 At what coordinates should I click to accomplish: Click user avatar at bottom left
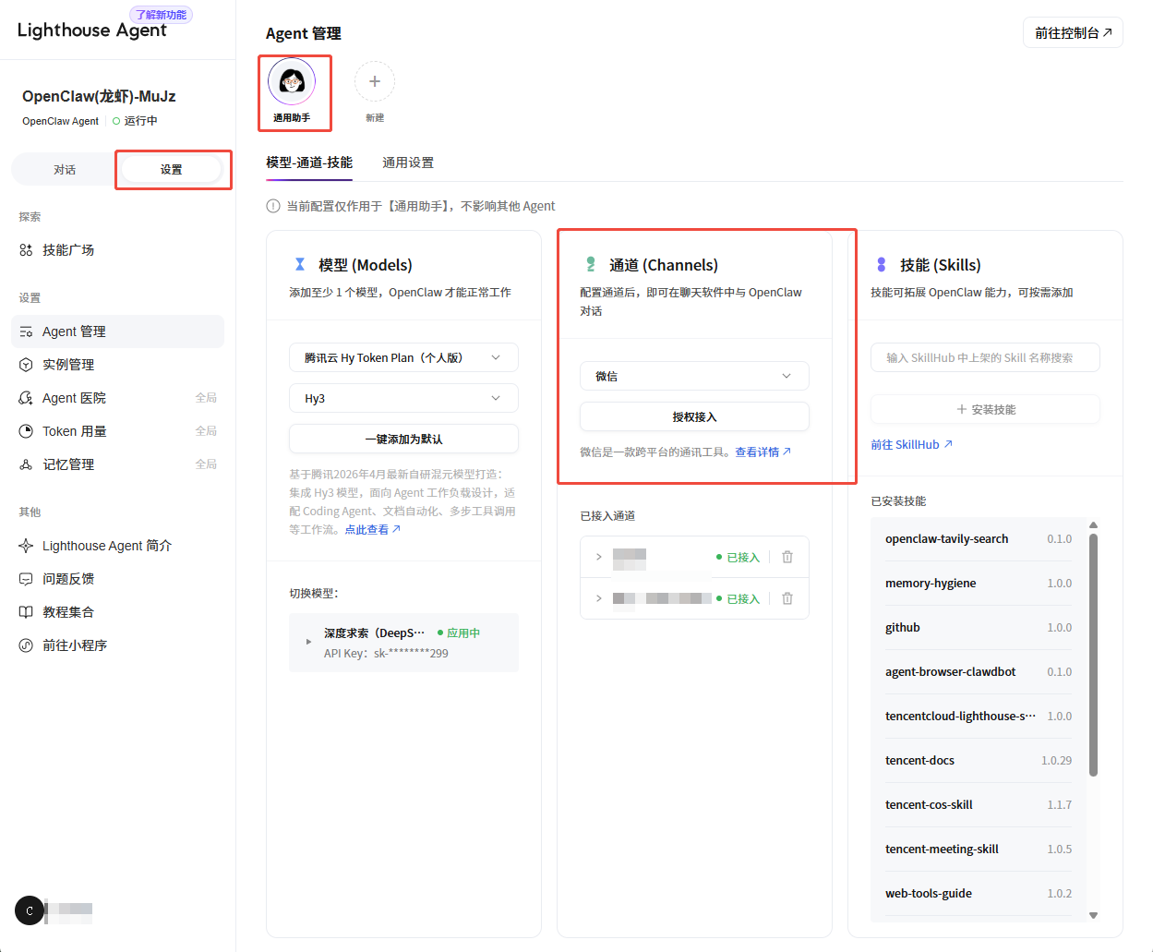30,910
